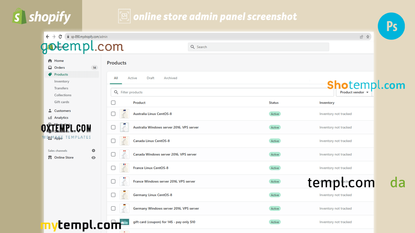Go to Collections in sidebar
This screenshot has width=415, height=233.
point(63,95)
